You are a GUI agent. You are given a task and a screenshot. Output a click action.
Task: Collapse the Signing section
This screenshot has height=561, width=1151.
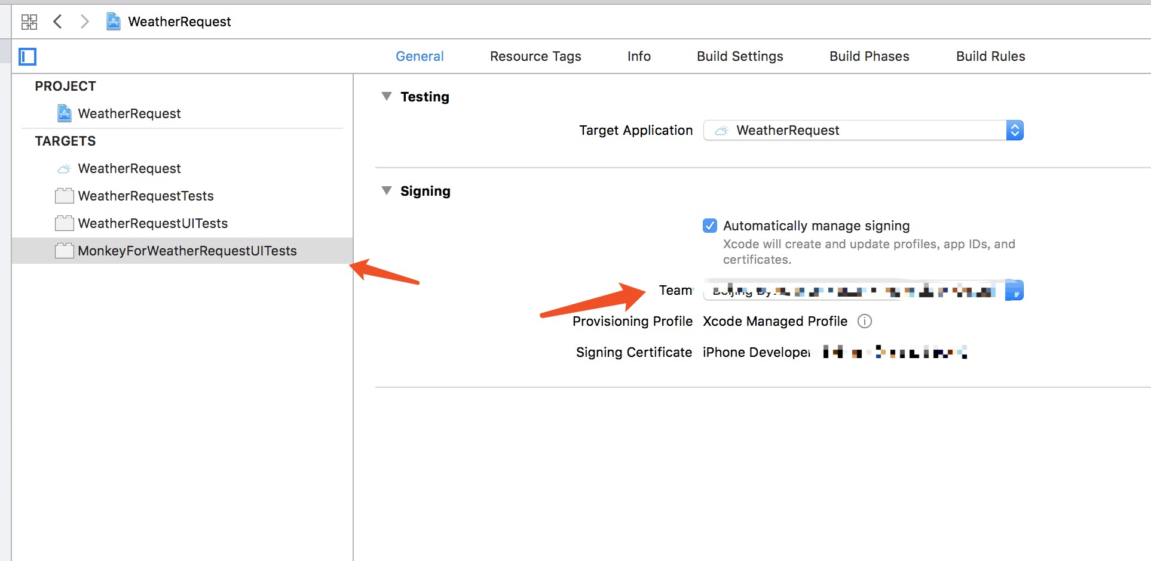(x=387, y=190)
